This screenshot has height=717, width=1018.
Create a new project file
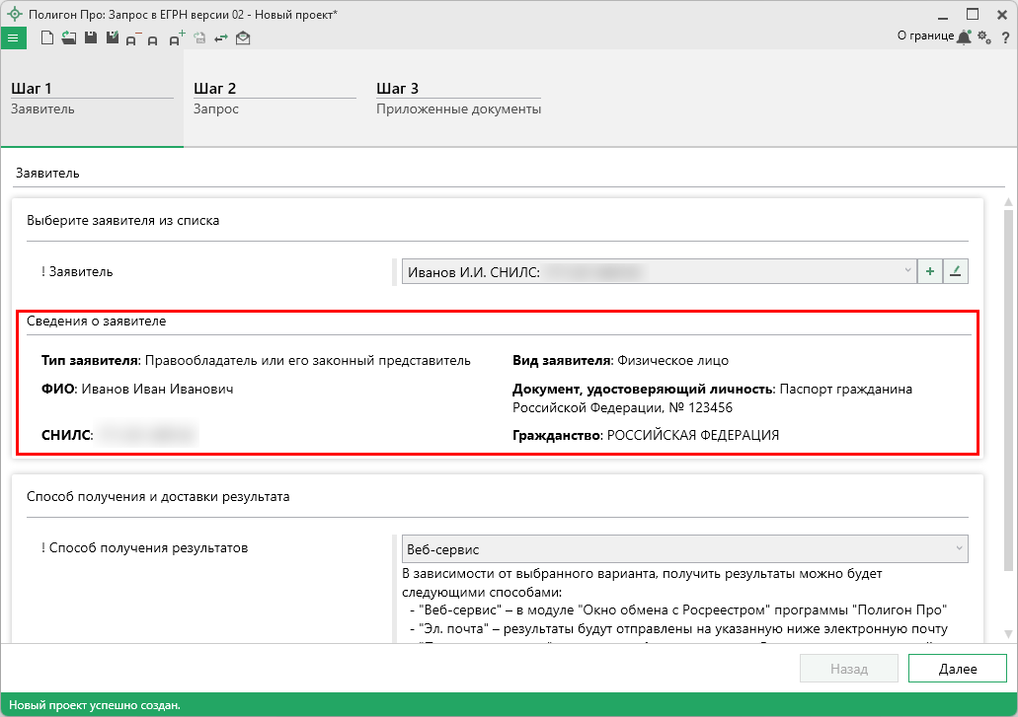point(46,37)
